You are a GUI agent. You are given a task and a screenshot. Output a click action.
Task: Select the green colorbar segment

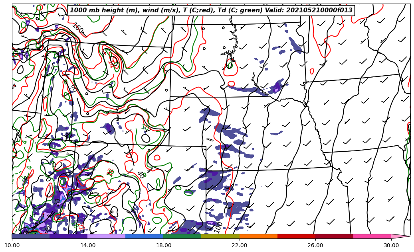pos(182,236)
